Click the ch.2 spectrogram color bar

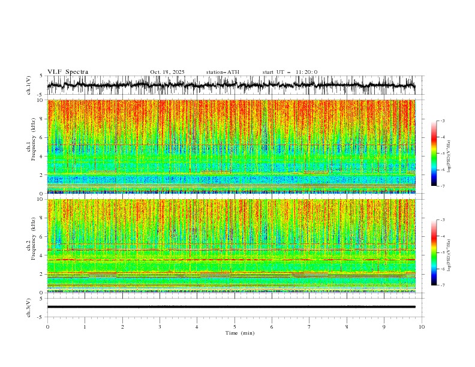[x=434, y=252]
